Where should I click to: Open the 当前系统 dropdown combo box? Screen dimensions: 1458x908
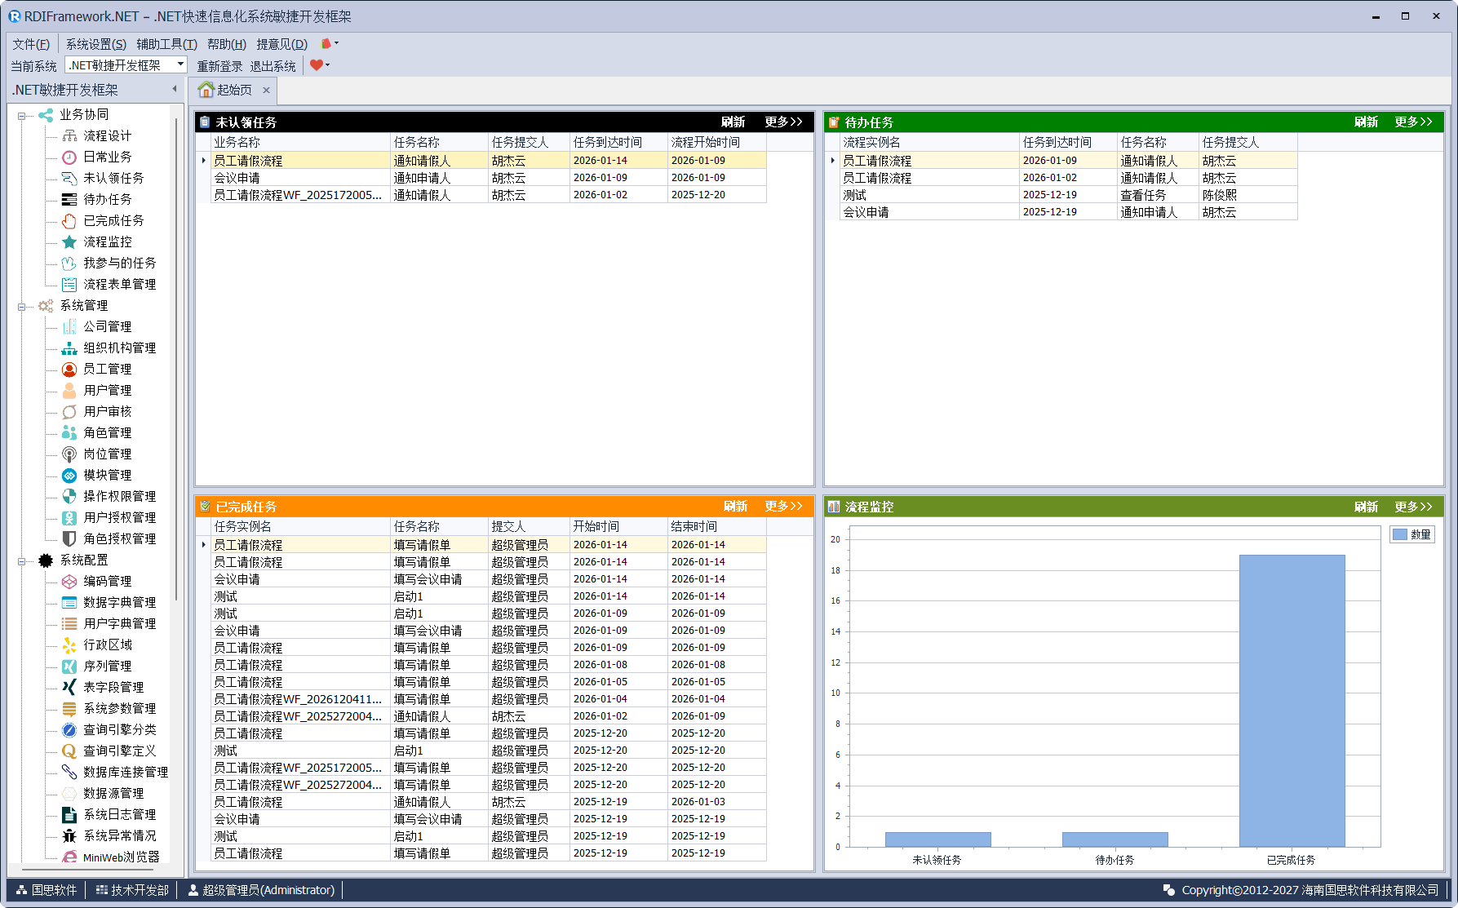(x=180, y=65)
